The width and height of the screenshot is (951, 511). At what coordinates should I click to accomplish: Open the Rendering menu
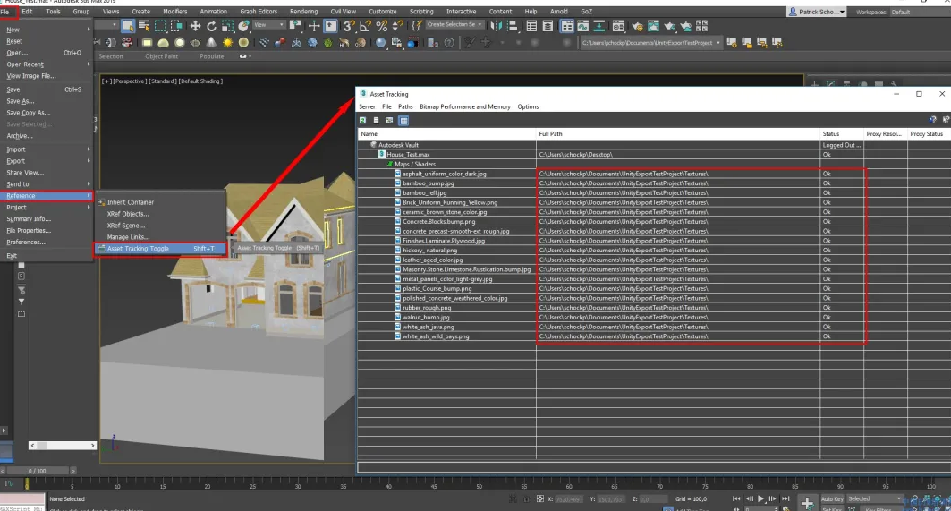303,11
